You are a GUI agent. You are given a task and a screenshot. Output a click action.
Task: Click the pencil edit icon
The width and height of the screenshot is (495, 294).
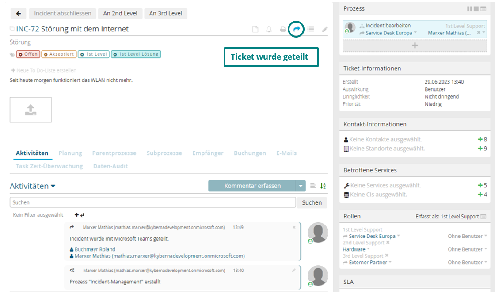tap(325, 29)
